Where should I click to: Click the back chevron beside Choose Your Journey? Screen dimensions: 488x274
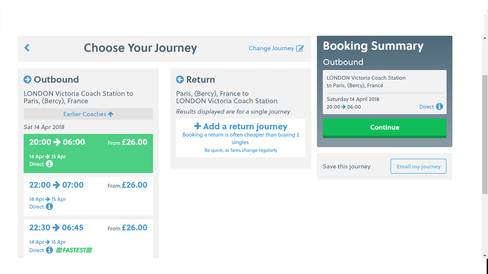tap(27, 47)
